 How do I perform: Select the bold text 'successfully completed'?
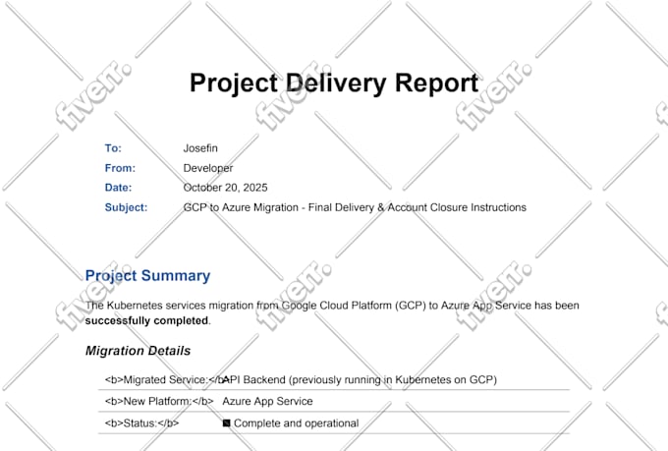click(x=146, y=320)
